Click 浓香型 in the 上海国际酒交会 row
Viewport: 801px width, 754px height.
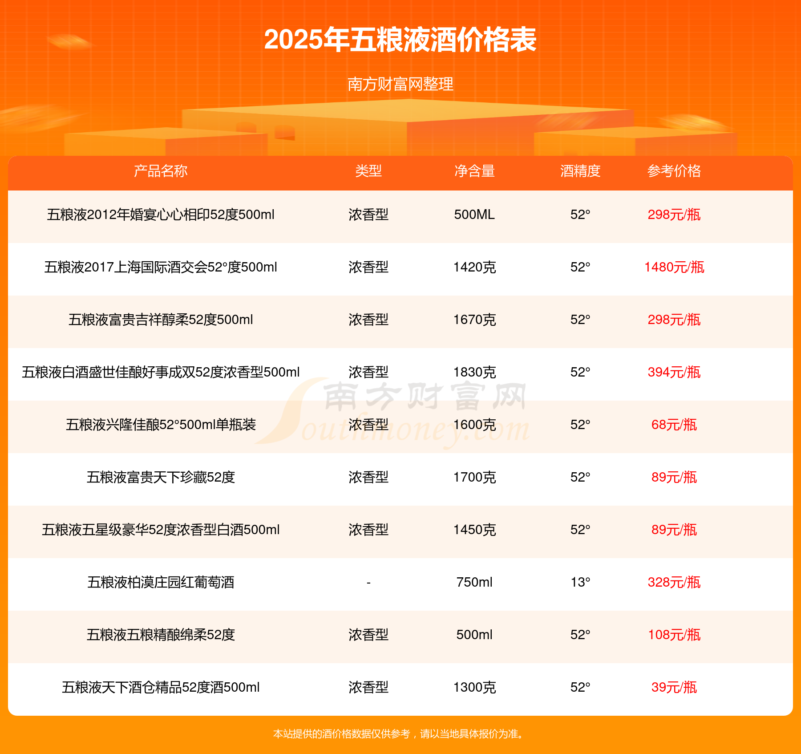coord(368,267)
